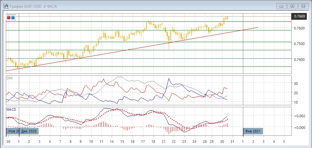Click the 0.7669 current price label

coord(298,16)
